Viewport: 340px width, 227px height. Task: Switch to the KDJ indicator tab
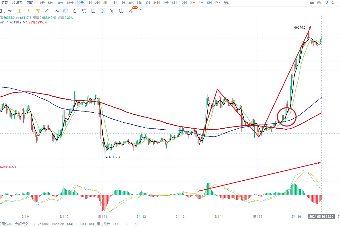83,224
